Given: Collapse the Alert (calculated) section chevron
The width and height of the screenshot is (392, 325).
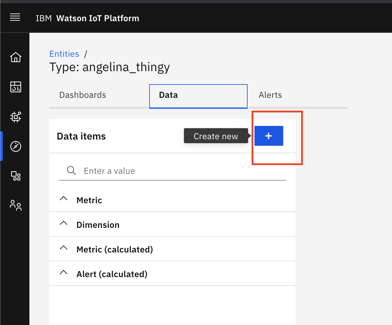Looking at the screenshot, I should click(64, 273).
